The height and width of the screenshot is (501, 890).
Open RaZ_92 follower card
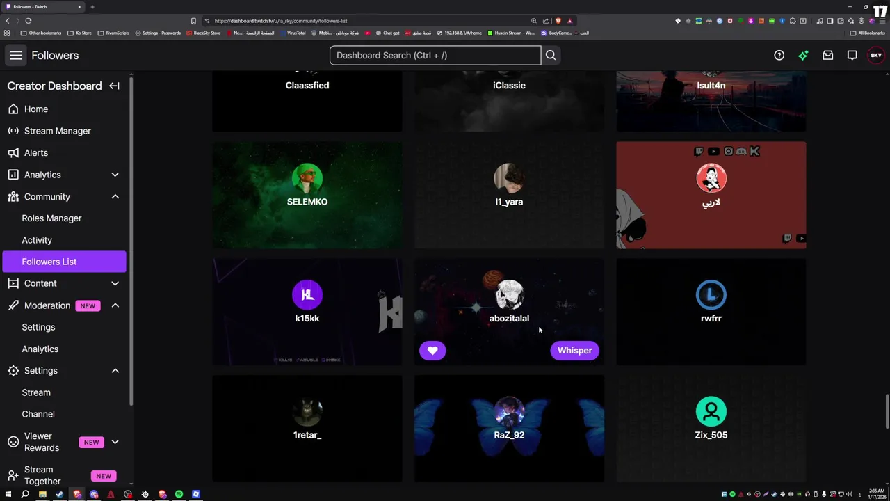tap(509, 429)
